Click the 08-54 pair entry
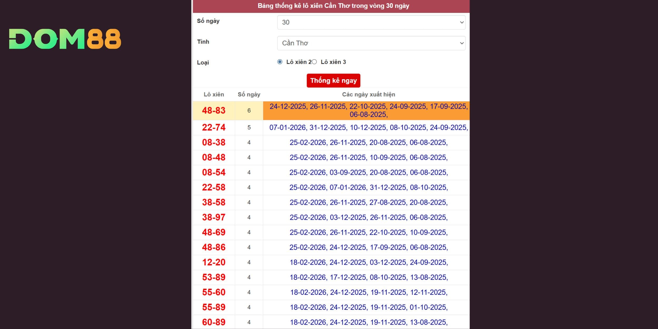The image size is (658, 329). point(214,173)
